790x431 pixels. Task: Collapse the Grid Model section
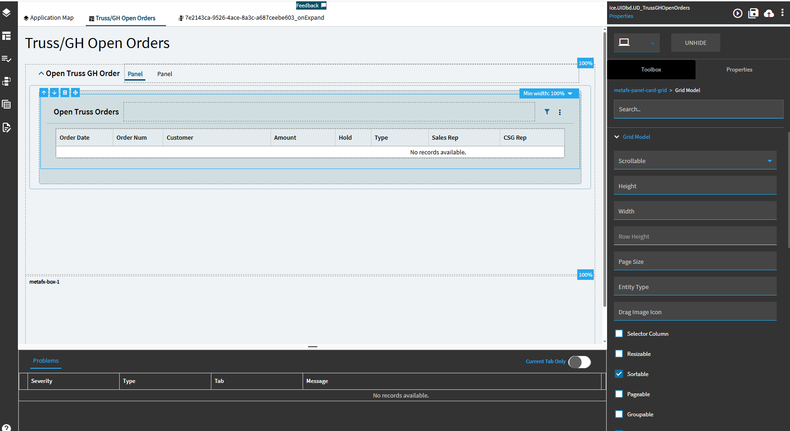tap(617, 137)
